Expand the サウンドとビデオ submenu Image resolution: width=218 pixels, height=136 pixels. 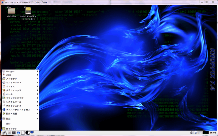pos(20,98)
